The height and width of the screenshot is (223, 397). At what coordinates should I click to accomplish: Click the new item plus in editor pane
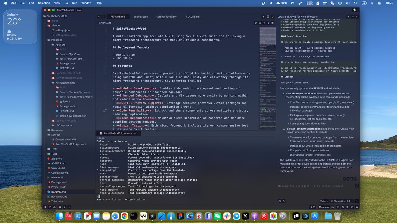263,16
